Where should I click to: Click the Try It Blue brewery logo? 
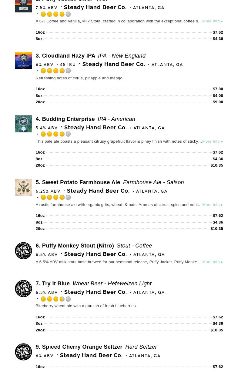[x=23, y=288]
